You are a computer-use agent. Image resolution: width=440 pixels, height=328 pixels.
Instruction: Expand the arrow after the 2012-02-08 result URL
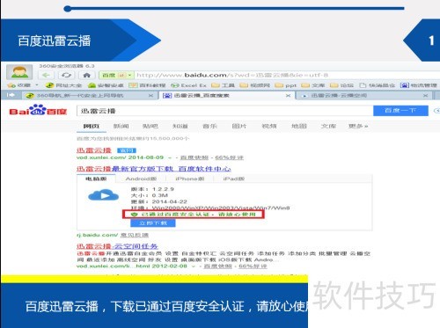tap(194, 266)
